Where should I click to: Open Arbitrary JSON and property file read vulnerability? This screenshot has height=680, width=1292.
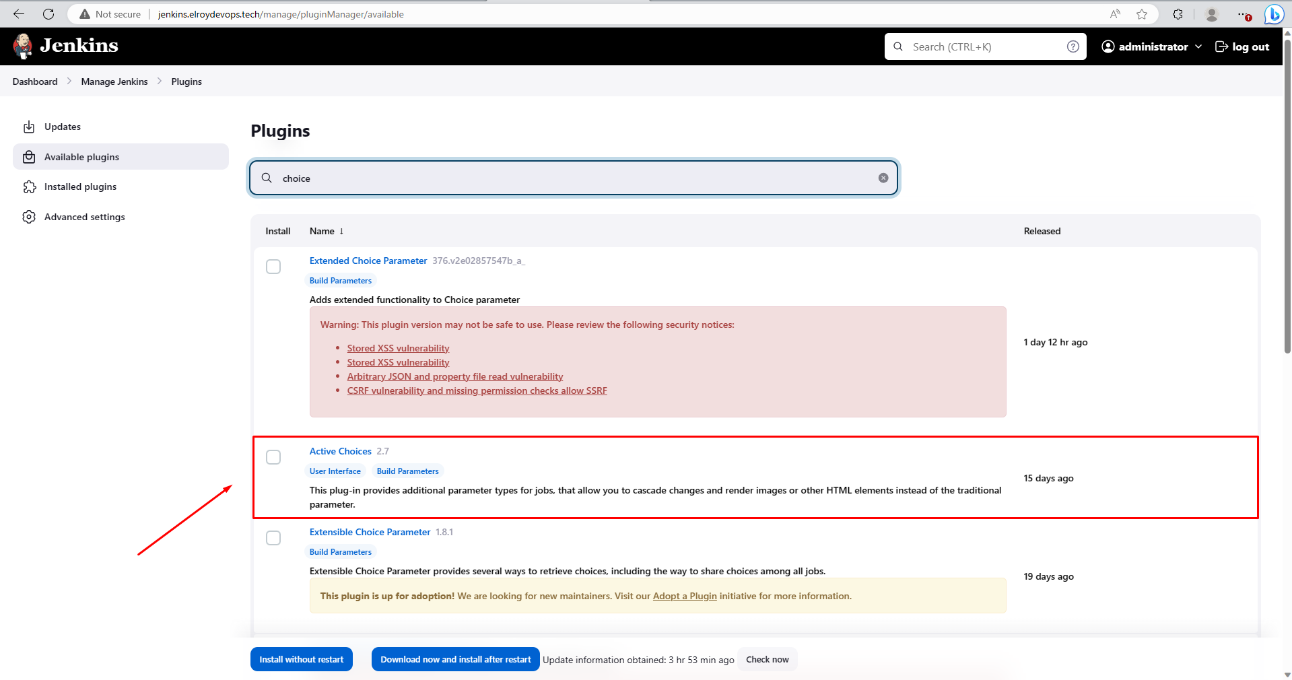(455, 376)
